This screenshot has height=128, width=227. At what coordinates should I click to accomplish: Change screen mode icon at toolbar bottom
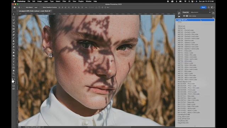pyautogui.click(x=13, y=89)
